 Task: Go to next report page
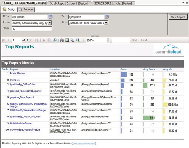tap(31, 40)
